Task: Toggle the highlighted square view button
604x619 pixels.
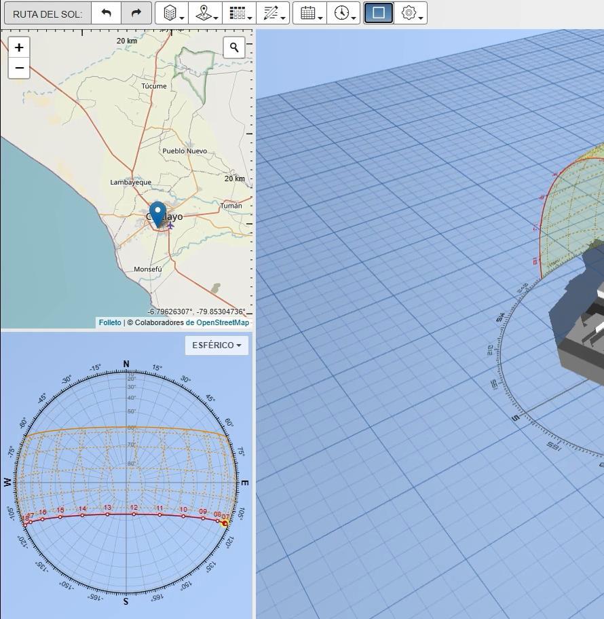Action: pos(379,13)
